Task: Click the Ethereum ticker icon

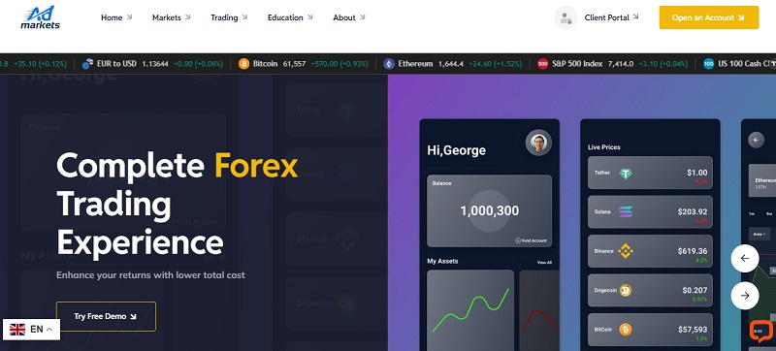Action: point(389,64)
